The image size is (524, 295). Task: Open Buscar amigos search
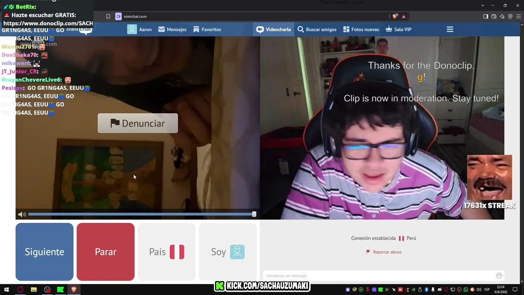317,29
